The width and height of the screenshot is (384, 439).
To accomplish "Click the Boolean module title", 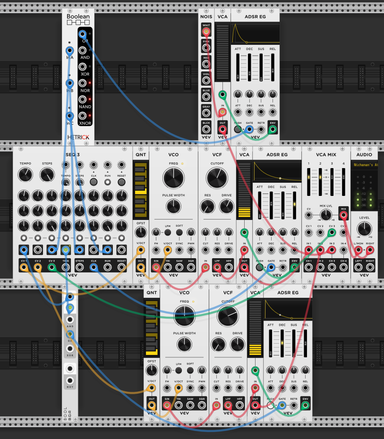I will click(x=78, y=17).
